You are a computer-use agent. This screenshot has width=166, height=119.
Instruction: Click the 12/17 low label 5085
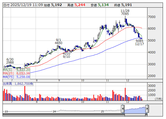[139, 41]
